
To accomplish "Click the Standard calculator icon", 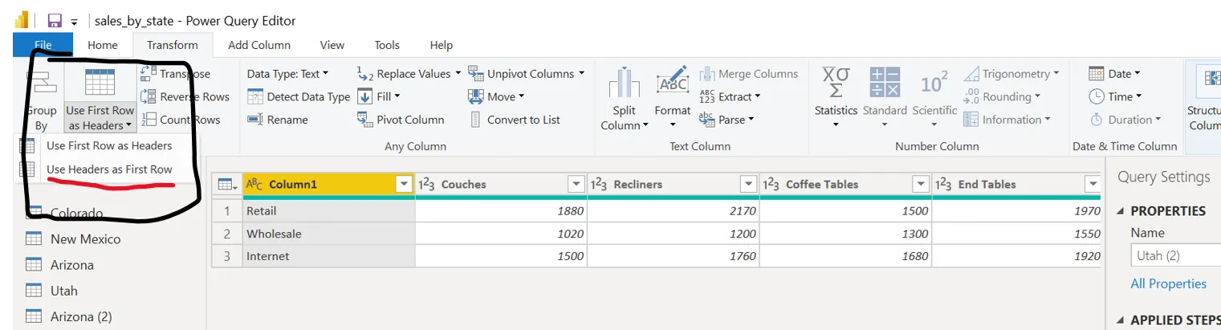I will tap(885, 82).
